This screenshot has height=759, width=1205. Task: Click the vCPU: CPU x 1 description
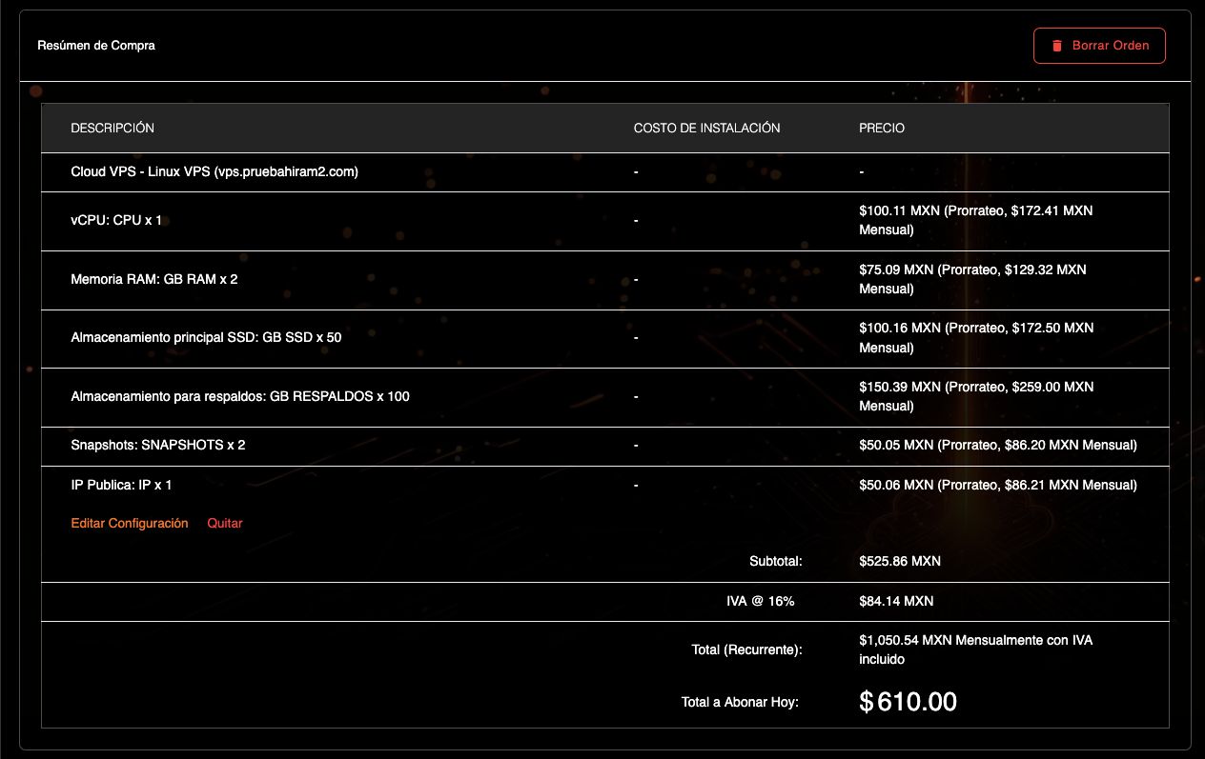tap(116, 221)
